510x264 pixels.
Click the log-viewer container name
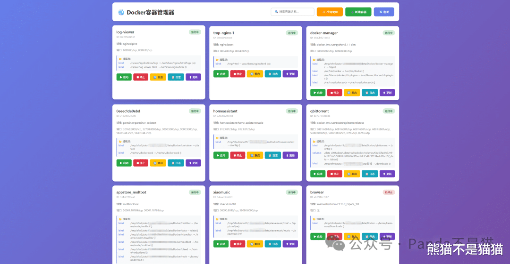pos(125,32)
